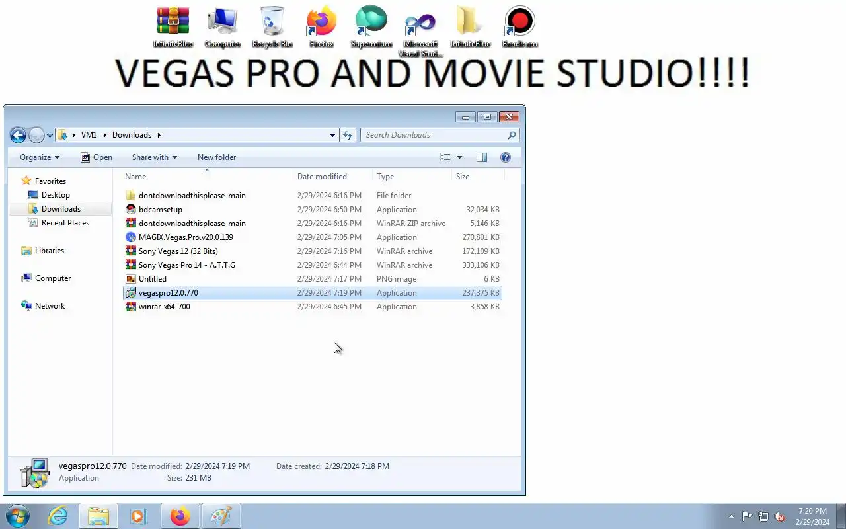The width and height of the screenshot is (846, 529).
Task: Click the change view icon
Action: [x=445, y=157]
